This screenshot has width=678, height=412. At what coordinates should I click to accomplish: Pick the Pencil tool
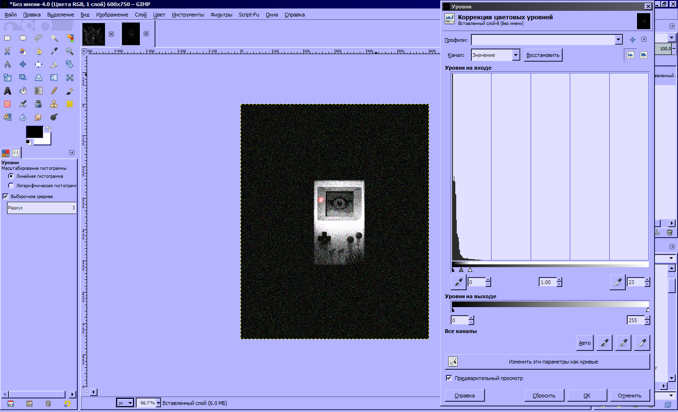click(54, 91)
